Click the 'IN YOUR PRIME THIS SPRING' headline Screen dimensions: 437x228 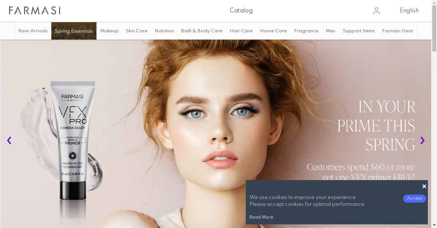[x=376, y=126]
